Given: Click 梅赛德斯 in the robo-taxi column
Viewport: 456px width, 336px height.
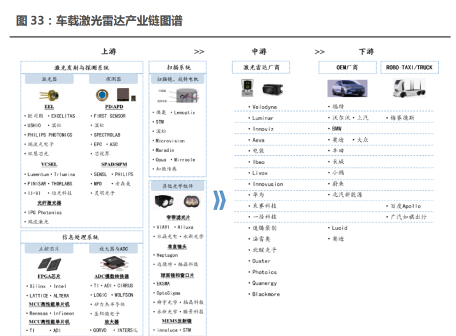Looking at the screenshot, I should [402, 118].
